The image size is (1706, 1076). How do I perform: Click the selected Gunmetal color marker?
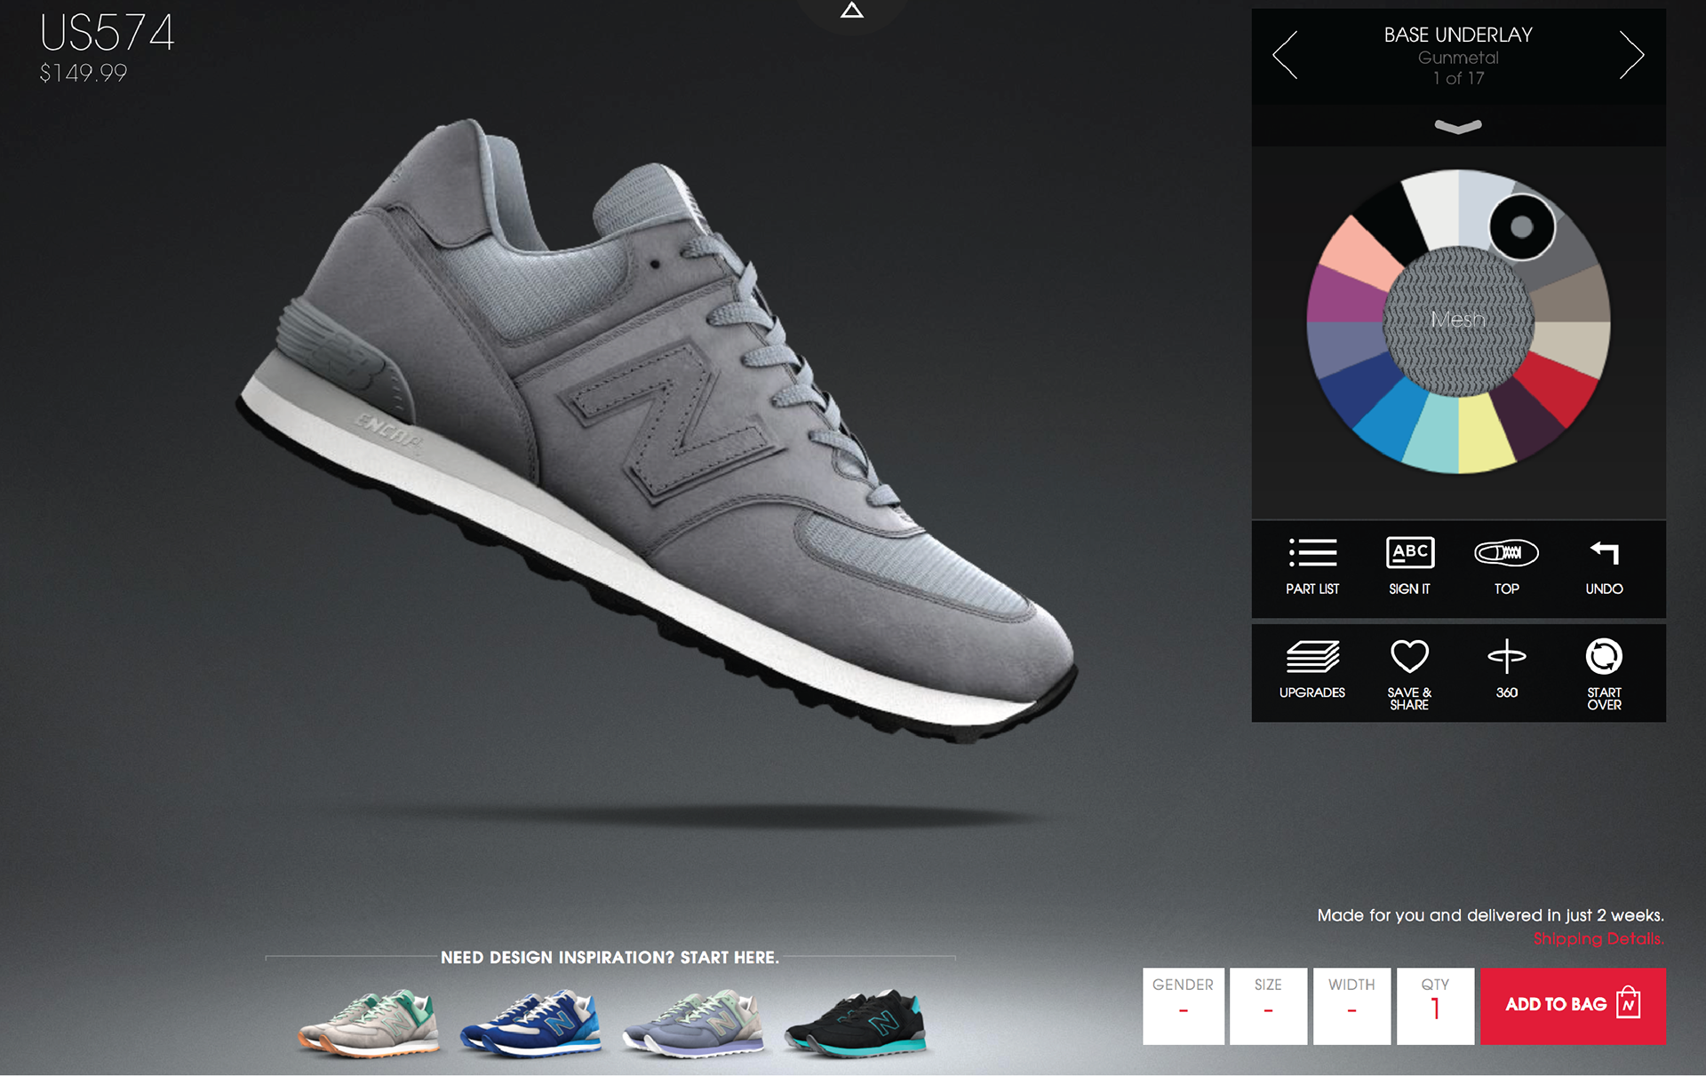coord(1522,226)
